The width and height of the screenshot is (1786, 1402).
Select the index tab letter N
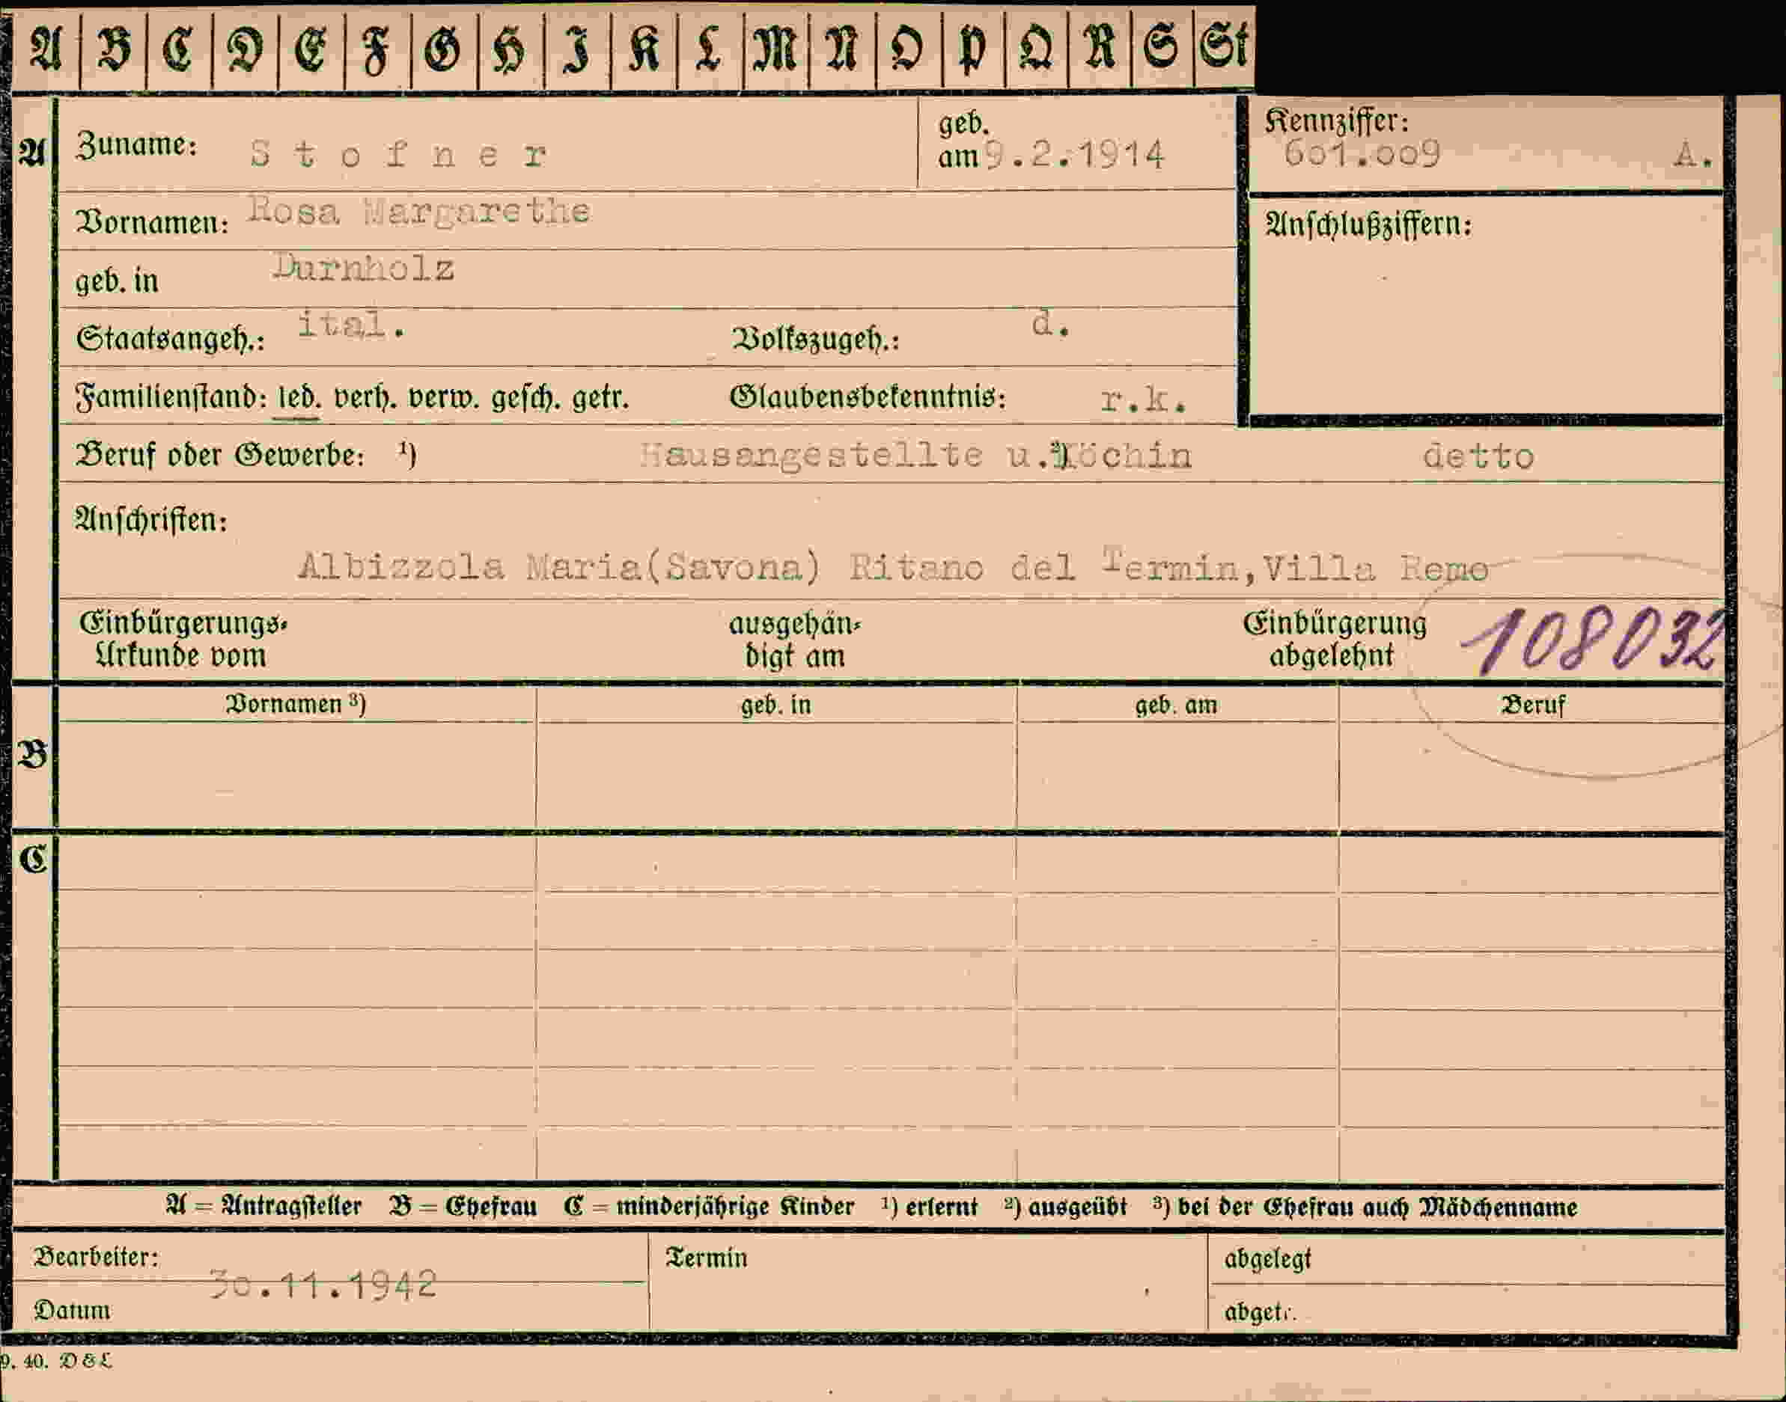point(843,48)
